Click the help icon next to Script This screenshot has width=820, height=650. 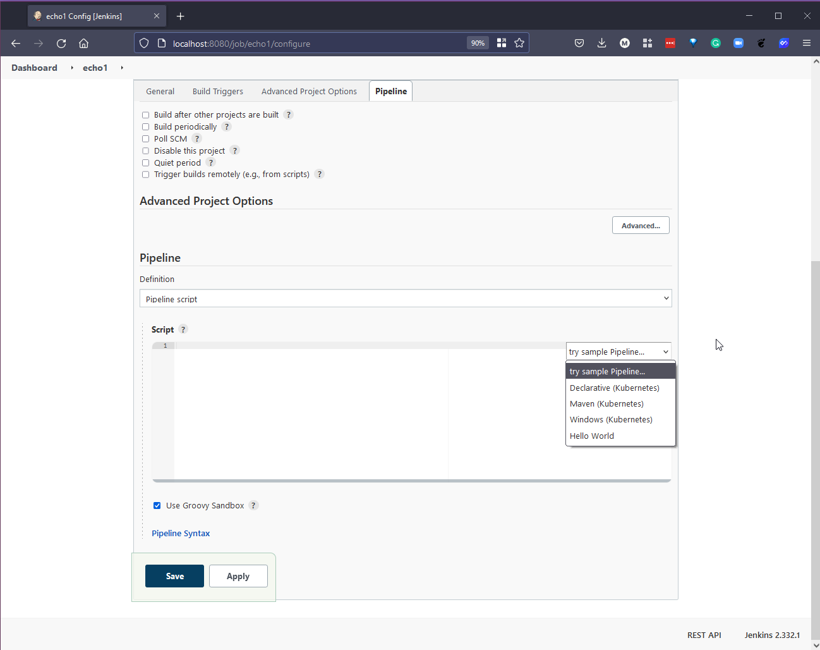[x=183, y=329]
